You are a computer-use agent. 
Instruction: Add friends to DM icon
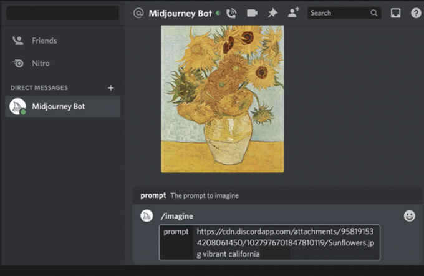pos(294,12)
